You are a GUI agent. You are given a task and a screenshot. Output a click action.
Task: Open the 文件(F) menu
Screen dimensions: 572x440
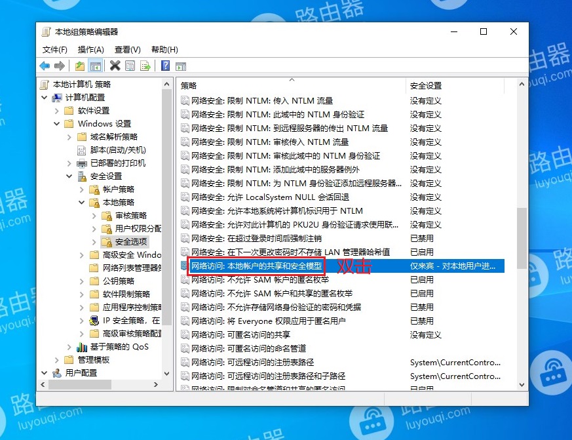55,50
